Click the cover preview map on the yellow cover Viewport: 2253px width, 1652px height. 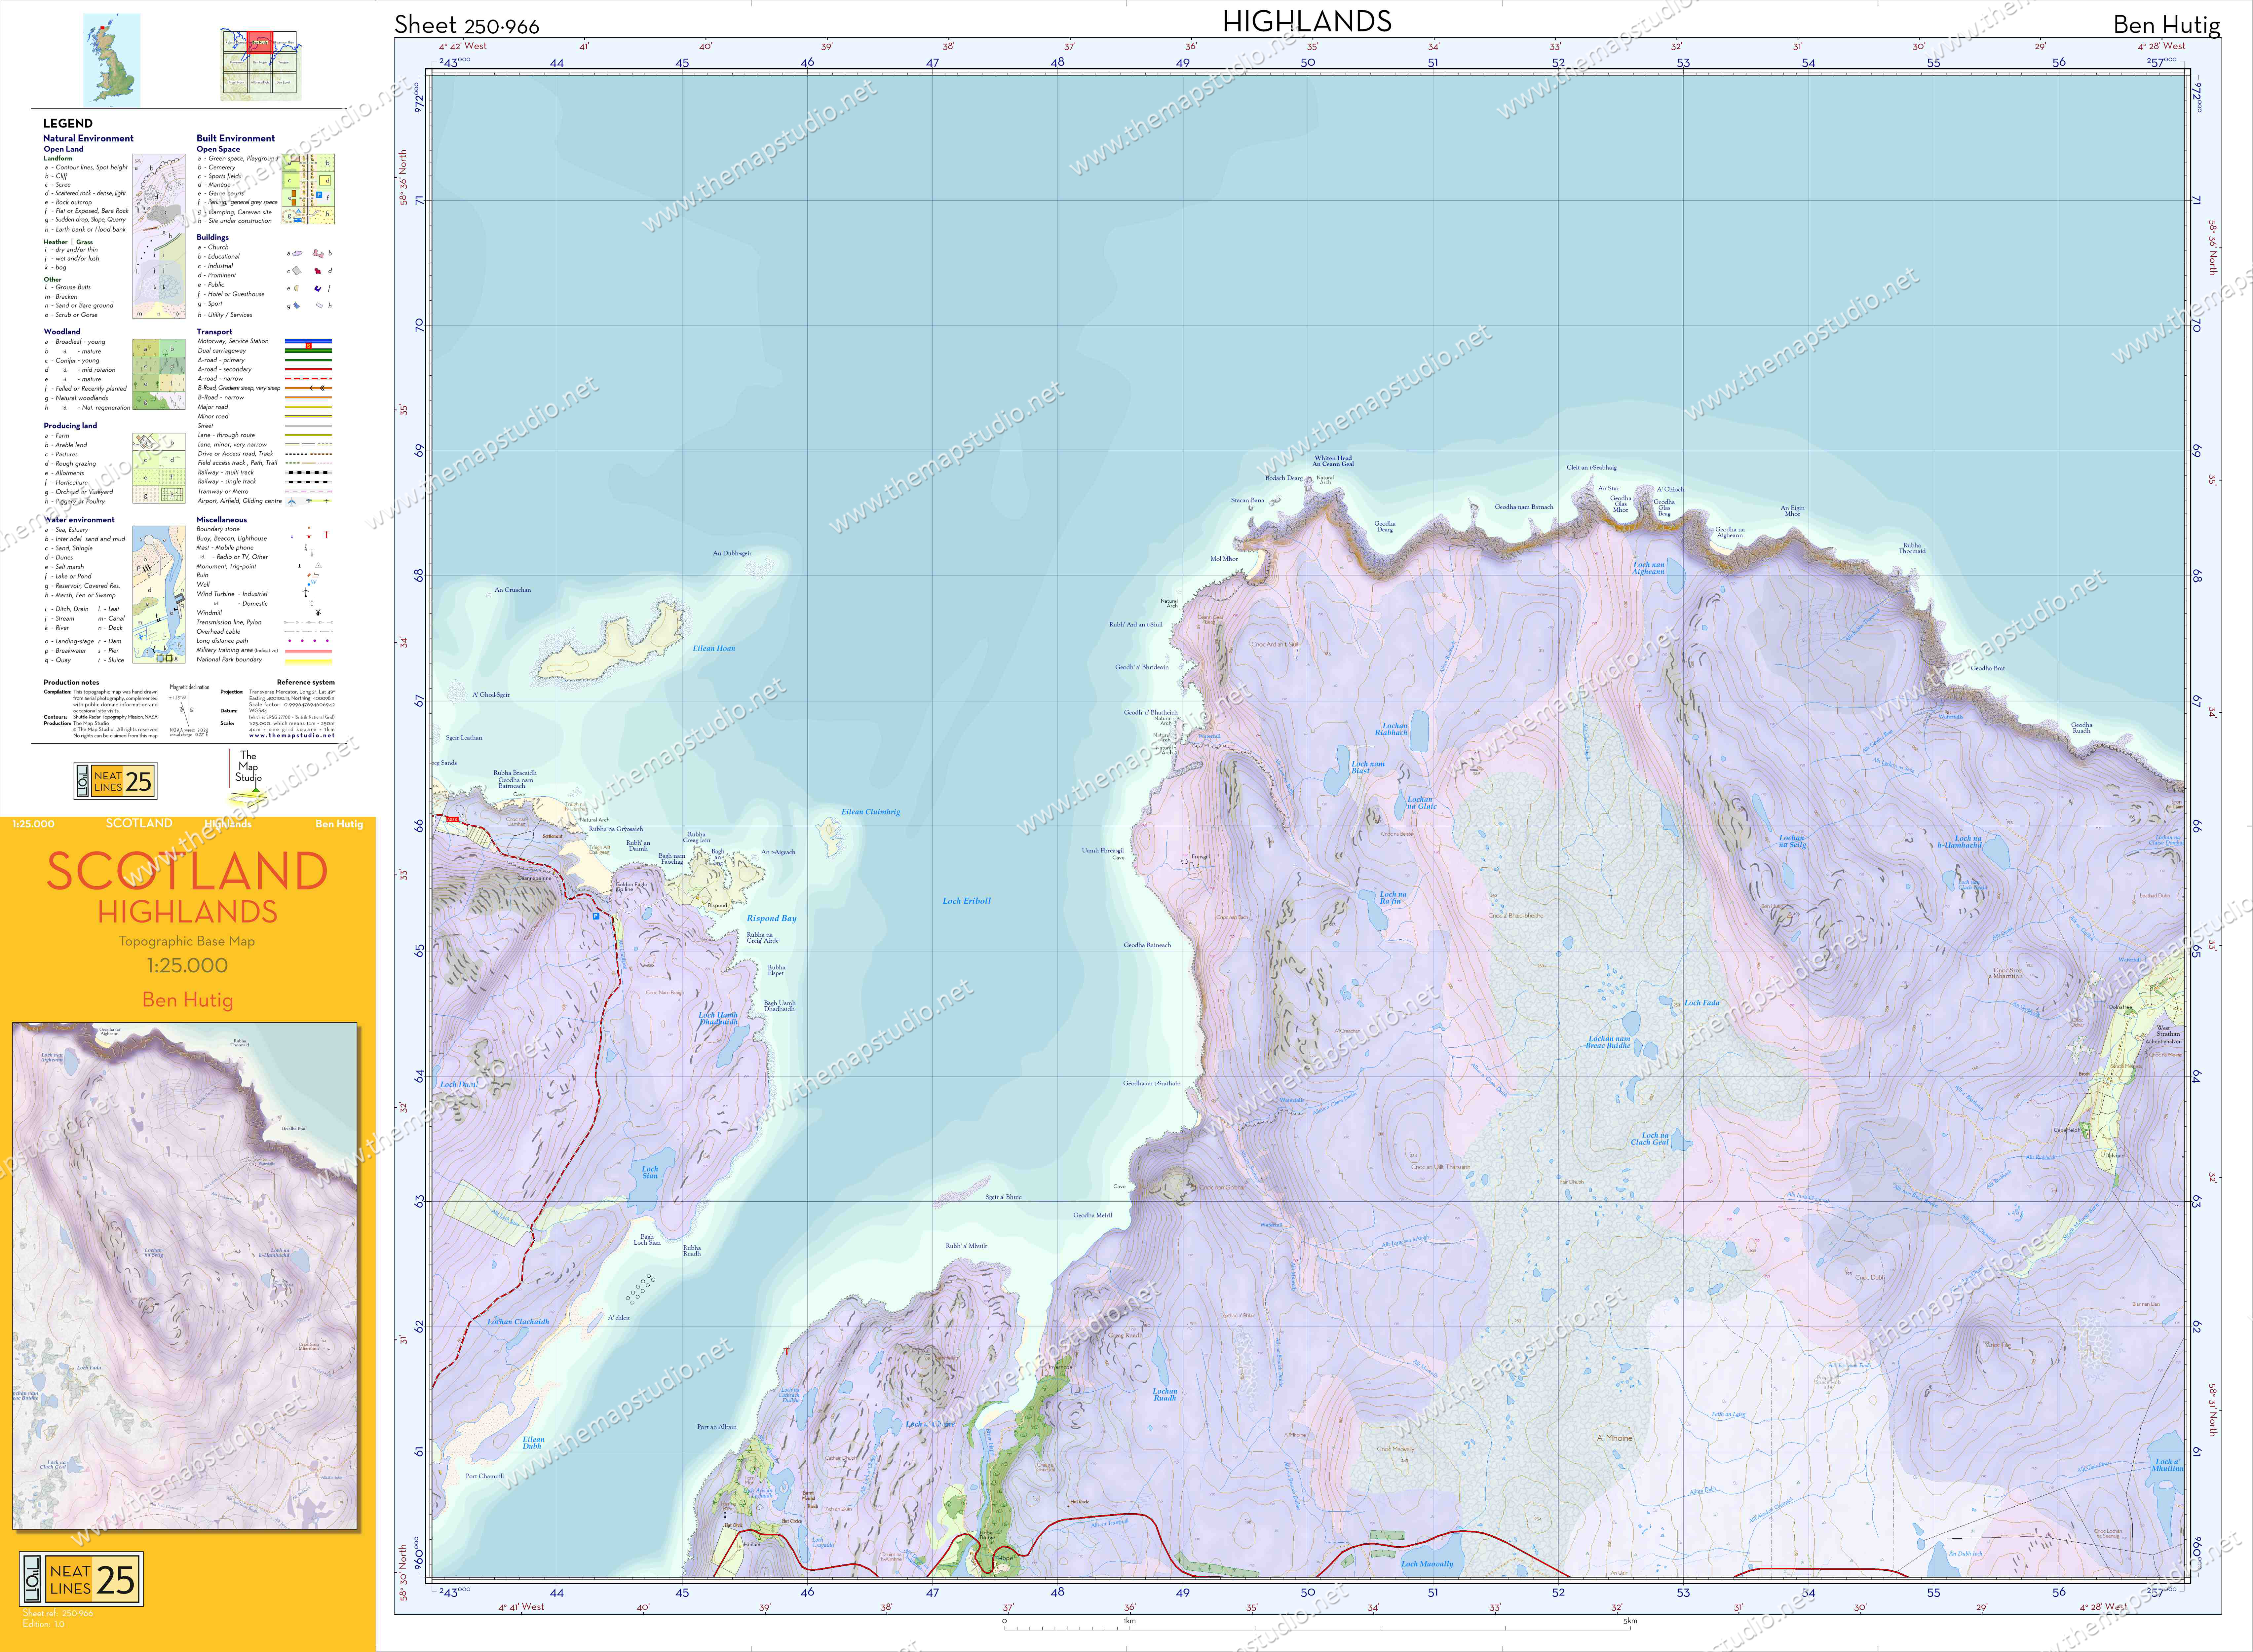[185, 1276]
